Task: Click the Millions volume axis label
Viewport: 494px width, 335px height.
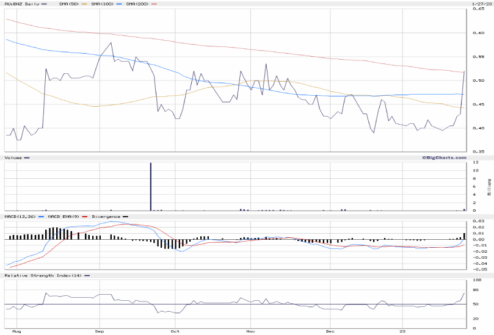Action: pyautogui.click(x=489, y=187)
